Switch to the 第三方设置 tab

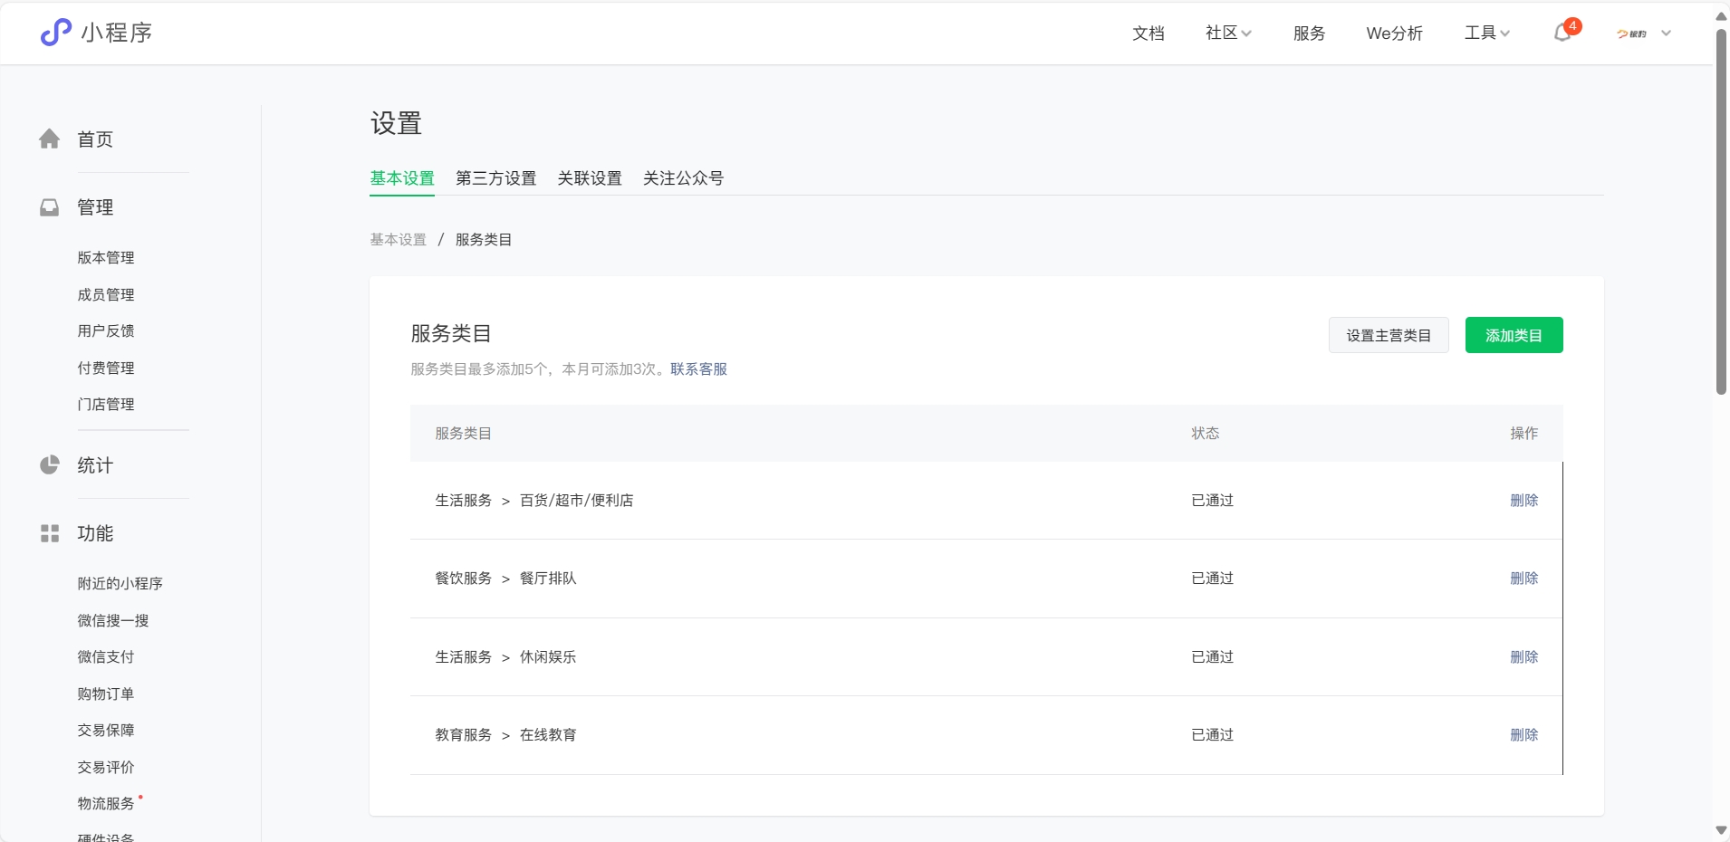click(495, 178)
